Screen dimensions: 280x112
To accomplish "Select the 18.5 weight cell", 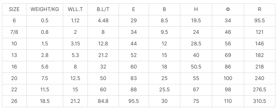I will click(x=45, y=101).
